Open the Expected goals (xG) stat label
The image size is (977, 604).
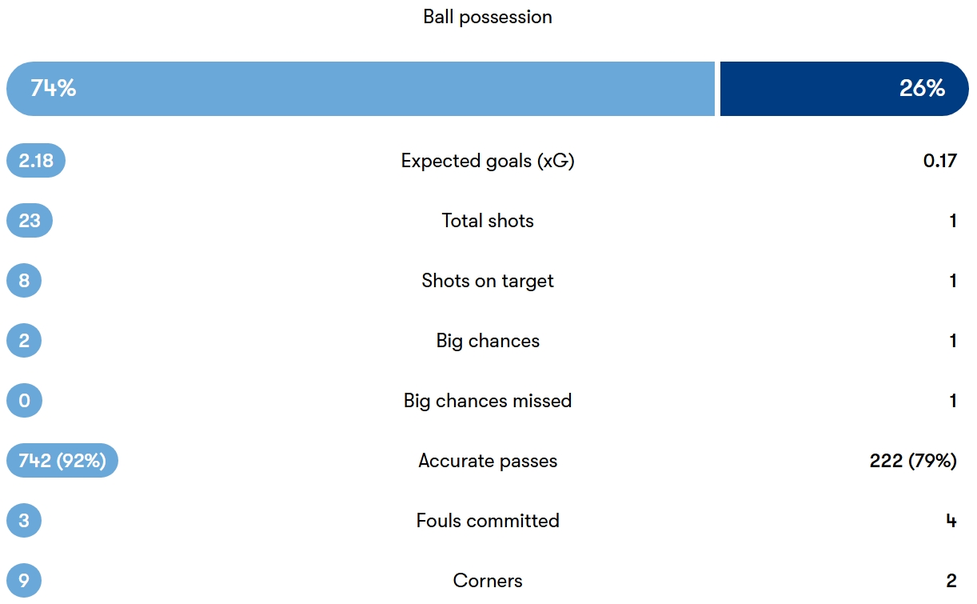[488, 161]
